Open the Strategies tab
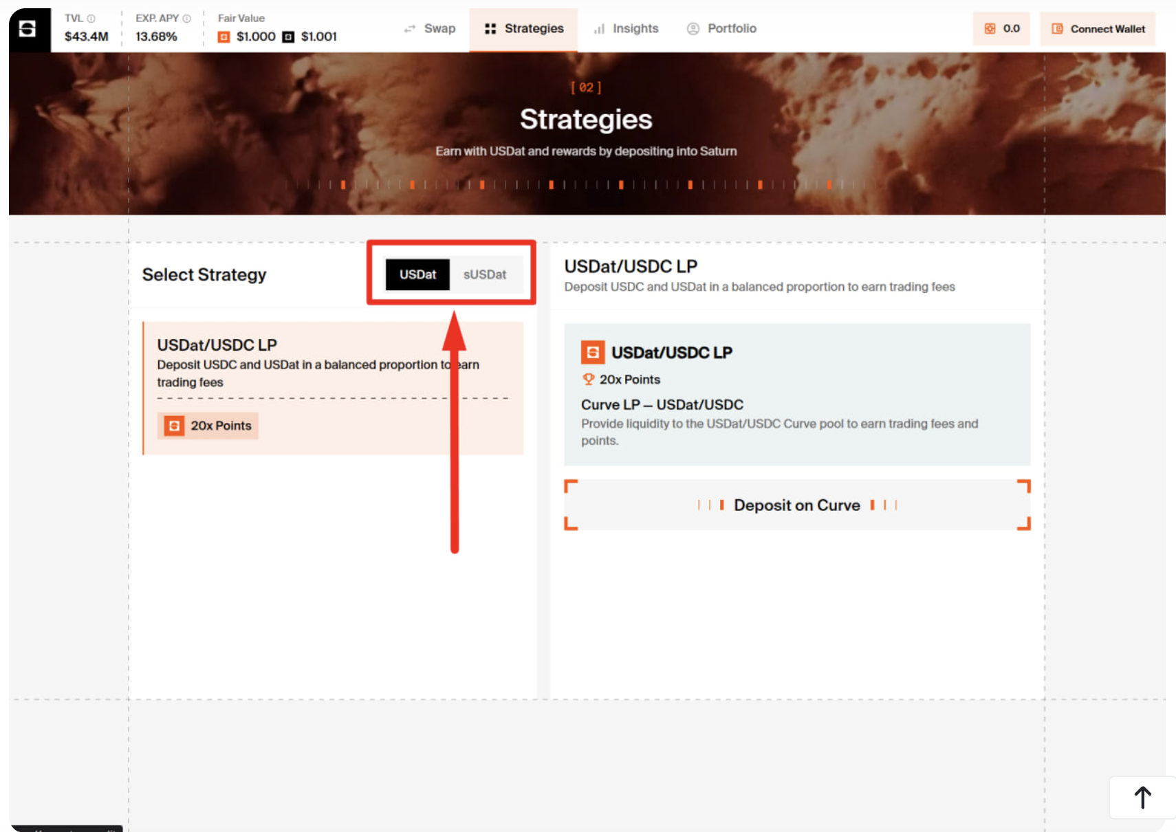 [x=524, y=29]
